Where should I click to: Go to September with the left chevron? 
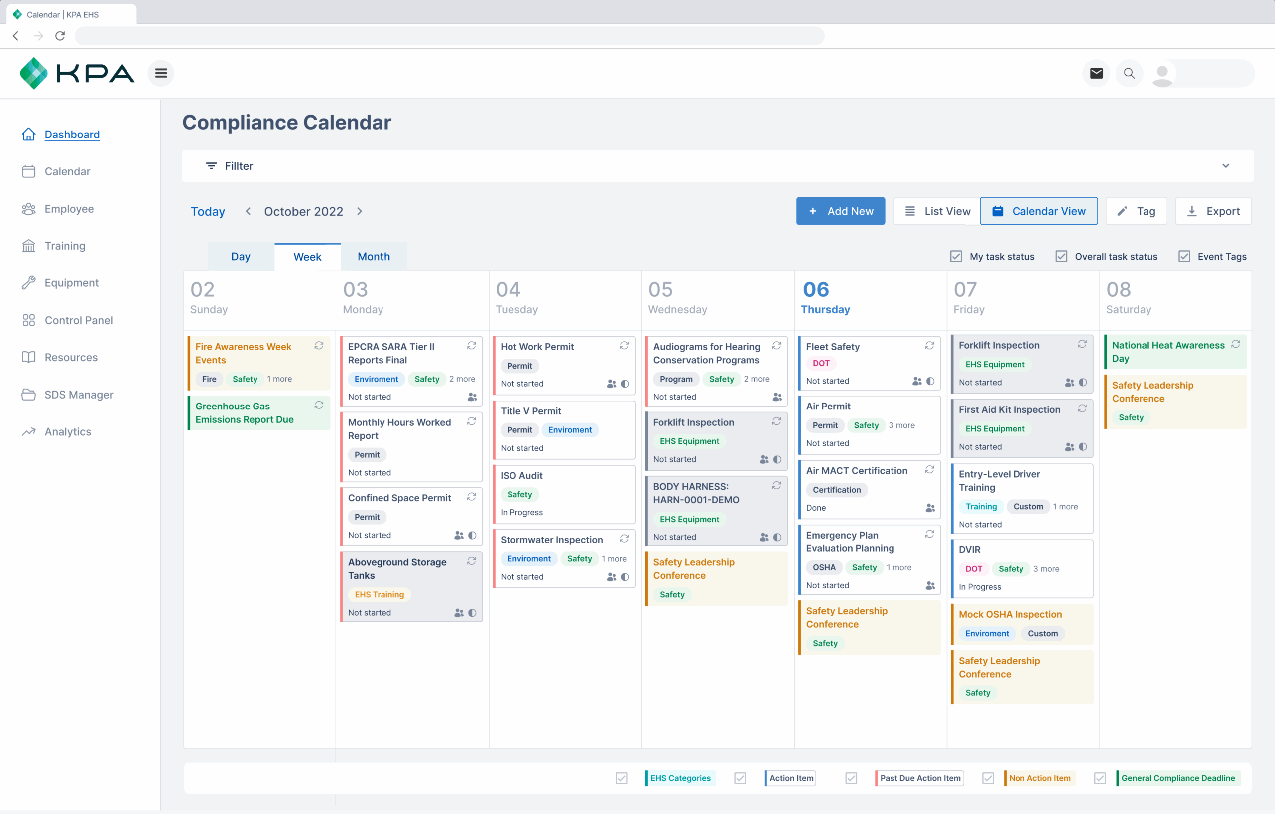(x=248, y=211)
